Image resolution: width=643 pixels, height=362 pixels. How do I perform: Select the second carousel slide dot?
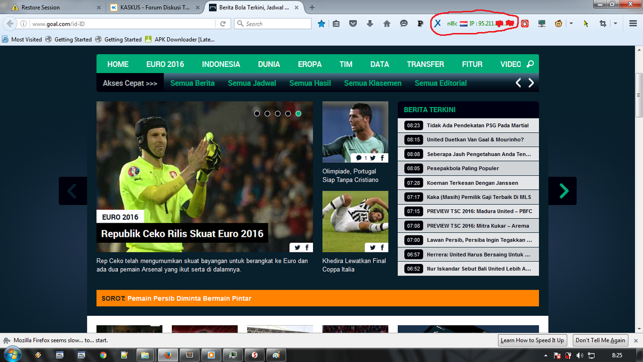pyautogui.click(x=267, y=114)
